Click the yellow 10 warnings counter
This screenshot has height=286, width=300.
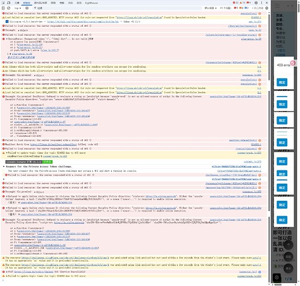[x=242, y=3]
